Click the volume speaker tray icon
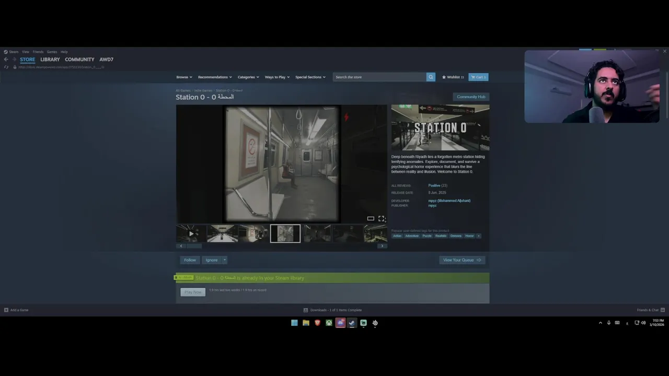Screen dimensions: 669x376 click(643, 323)
